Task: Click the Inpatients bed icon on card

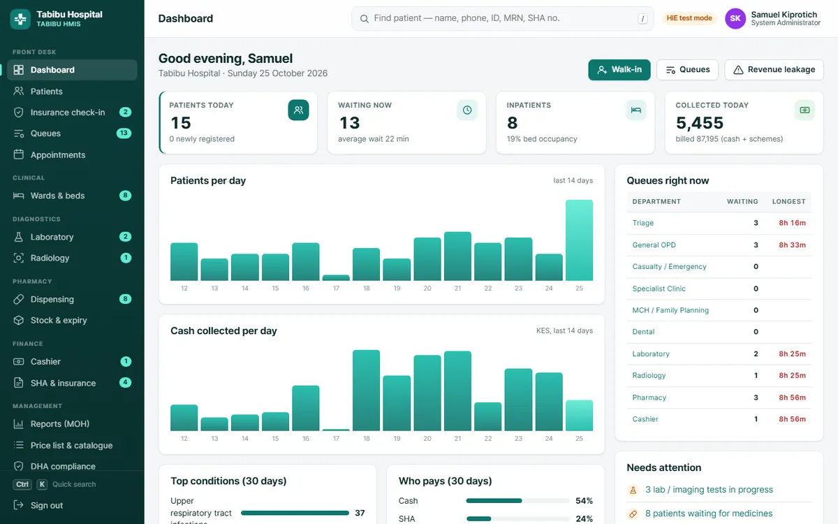Action: click(x=636, y=110)
